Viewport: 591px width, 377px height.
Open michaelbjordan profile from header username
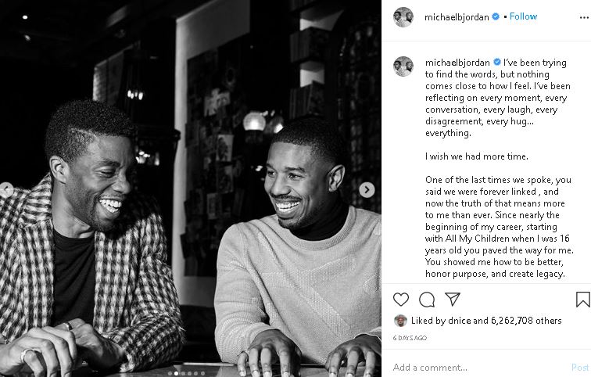tap(457, 17)
